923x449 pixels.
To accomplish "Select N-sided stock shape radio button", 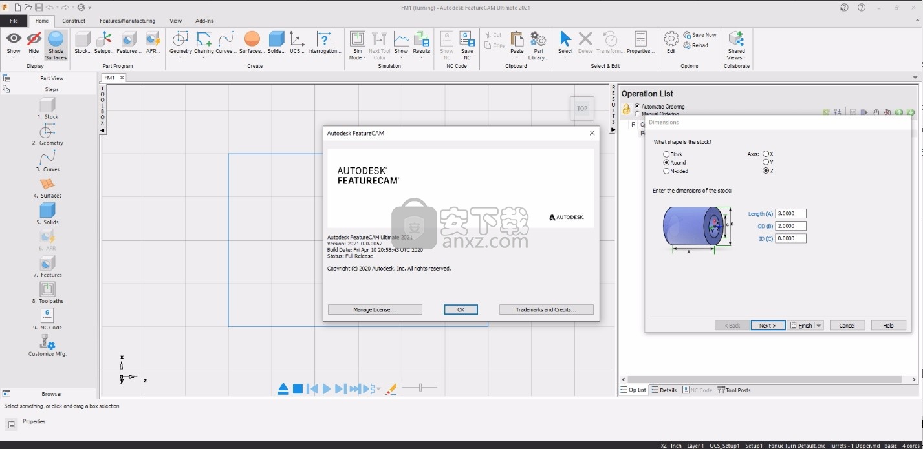I will [666, 171].
